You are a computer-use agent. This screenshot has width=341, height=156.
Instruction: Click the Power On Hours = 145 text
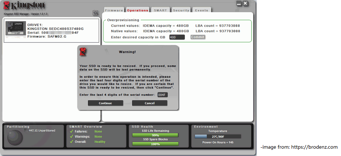pos(218,142)
